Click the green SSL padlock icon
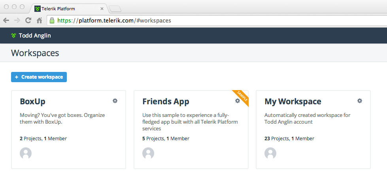Image resolution: width=387 pixels, height=194 pixels. [52, 21]
